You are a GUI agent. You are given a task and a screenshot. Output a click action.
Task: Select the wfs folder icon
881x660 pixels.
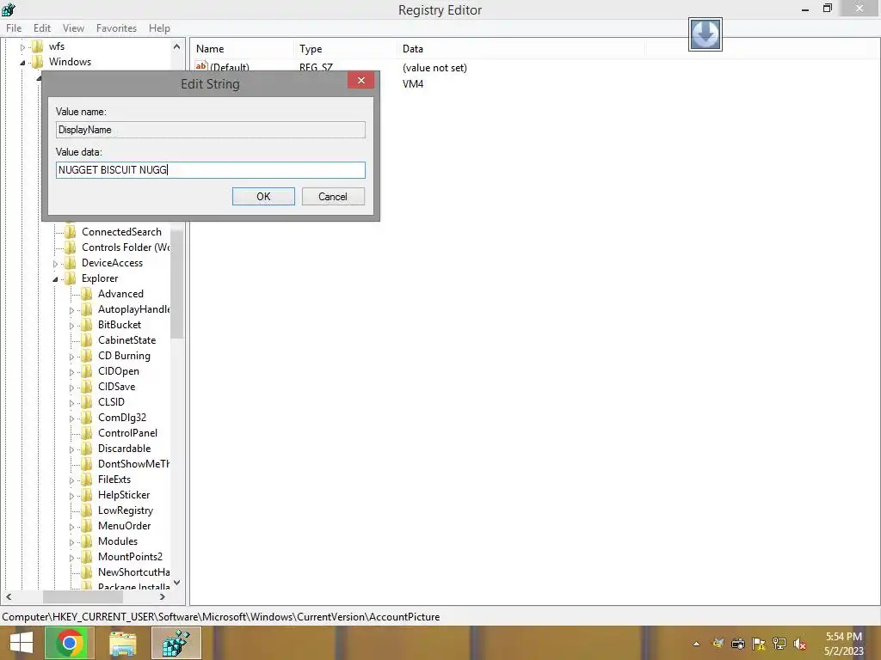click(38, 46)
